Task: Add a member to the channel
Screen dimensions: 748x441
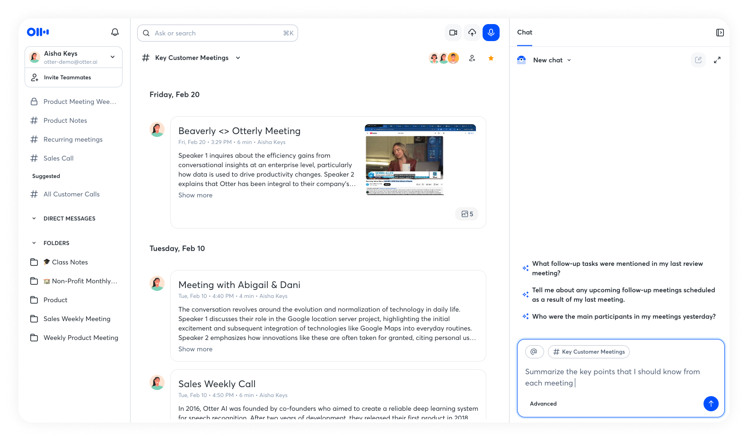Action: [x=472, y=58]
